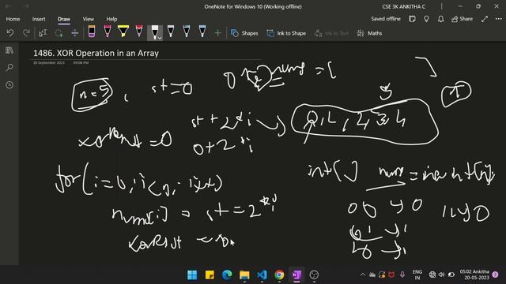Go forward using the forward arrow

[26, 6]
